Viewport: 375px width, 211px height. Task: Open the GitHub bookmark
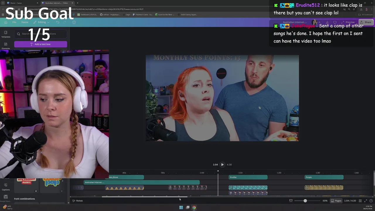tap(110, 15)
